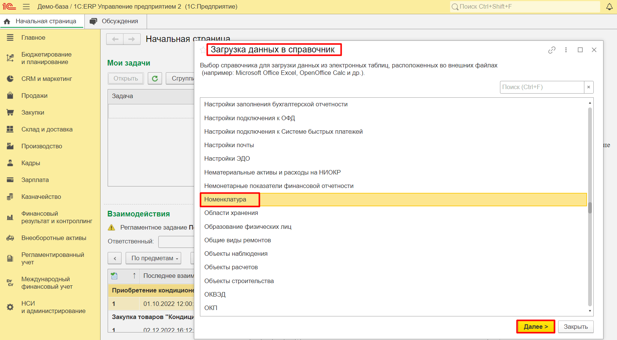
Task: Open the НСИ и администрирование gear icon
Action: 10,307
